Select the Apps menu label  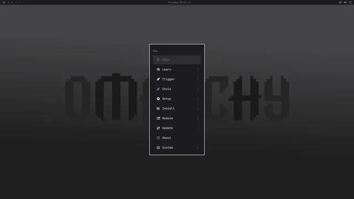[165, 60]
